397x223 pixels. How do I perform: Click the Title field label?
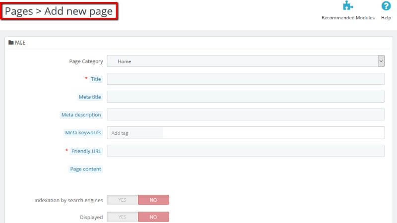[96, 79]
